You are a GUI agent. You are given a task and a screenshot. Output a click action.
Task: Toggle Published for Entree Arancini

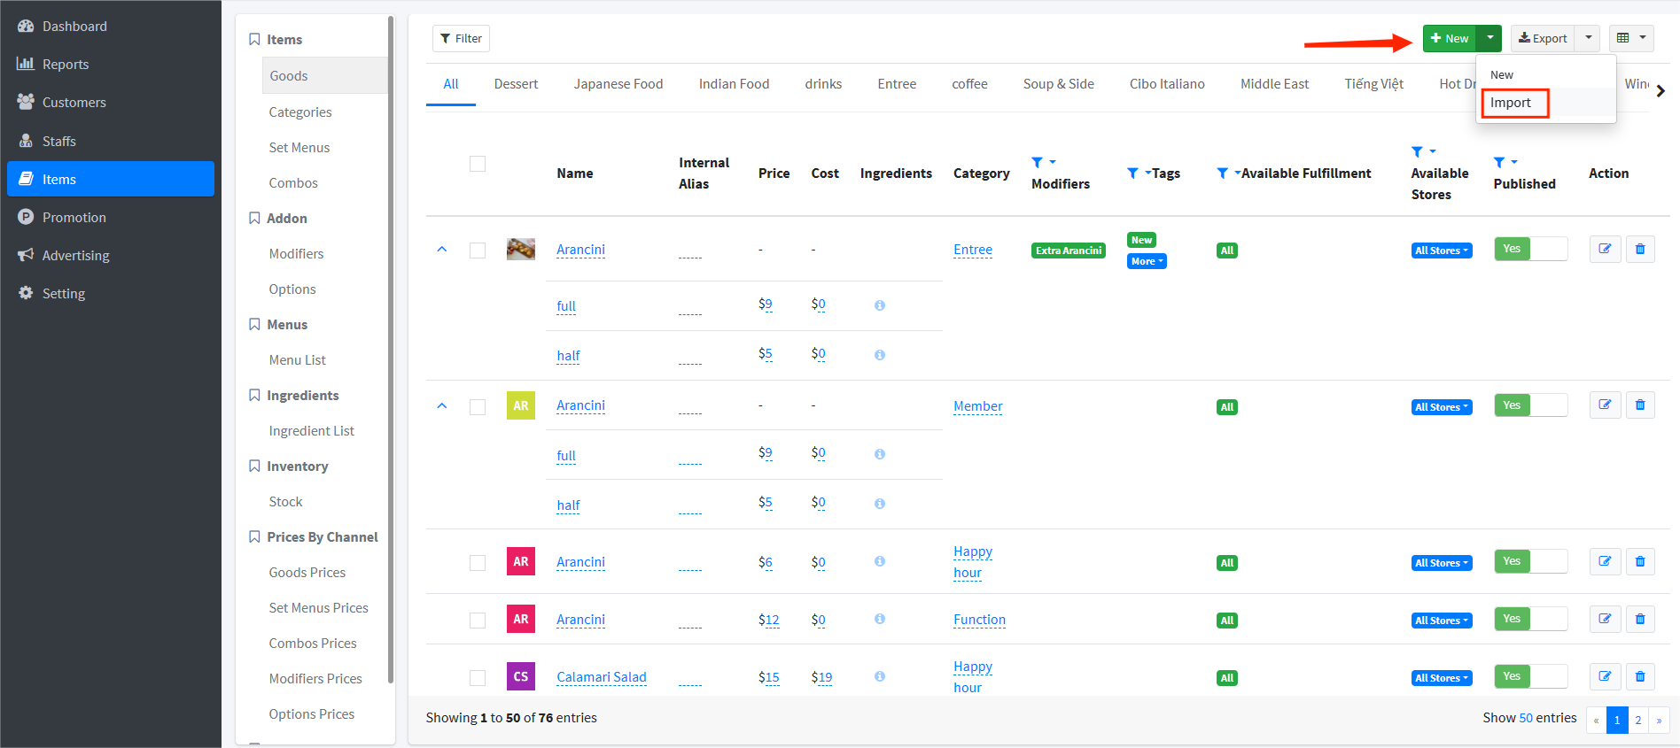pos(1530,249)
